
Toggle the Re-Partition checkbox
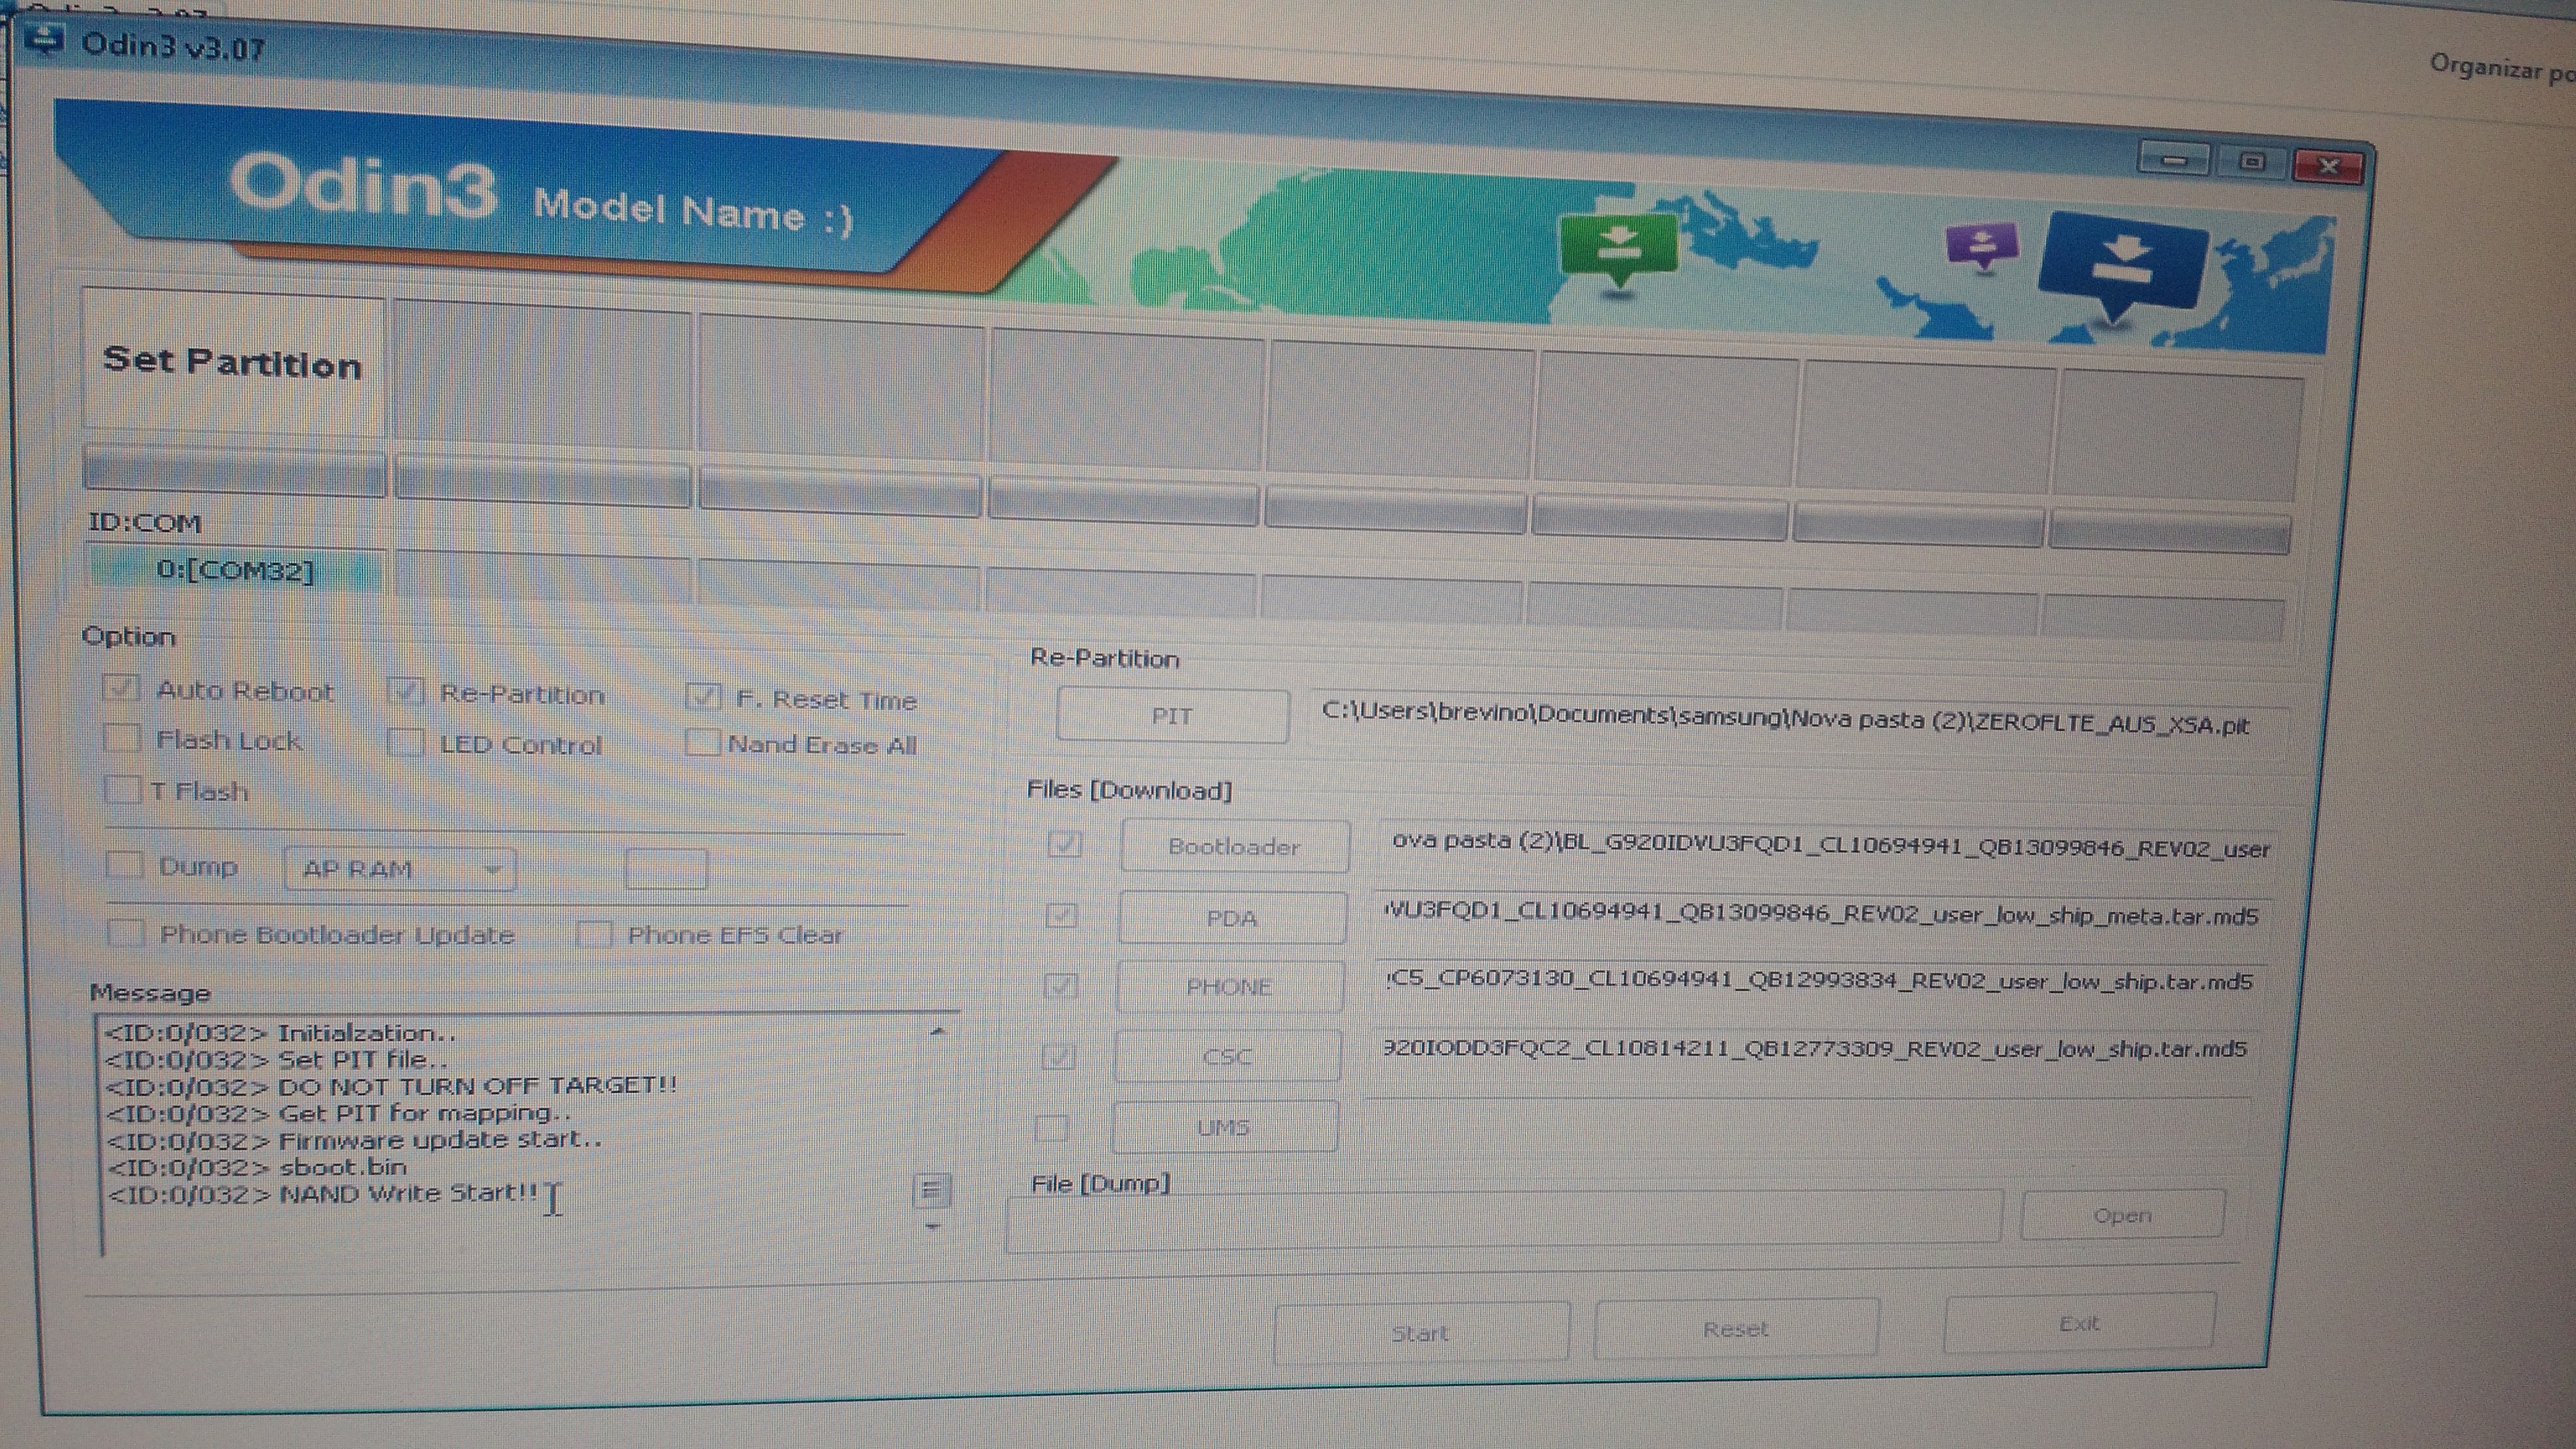407,692
